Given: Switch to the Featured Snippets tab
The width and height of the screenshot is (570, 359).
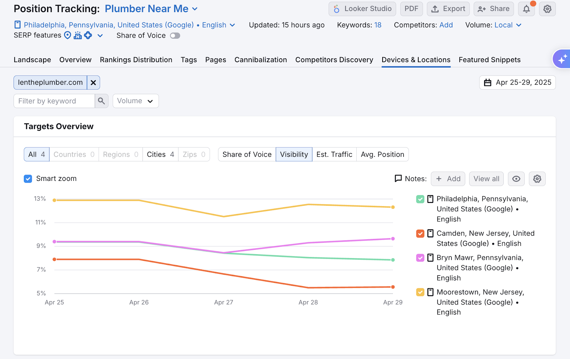Looking at the screenshot, I should click(x=489, y=60).
